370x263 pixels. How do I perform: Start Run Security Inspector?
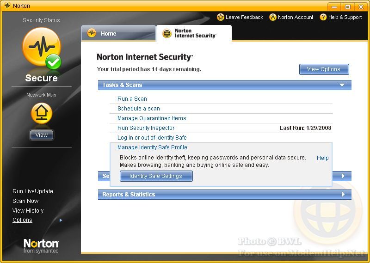point(146,128)
